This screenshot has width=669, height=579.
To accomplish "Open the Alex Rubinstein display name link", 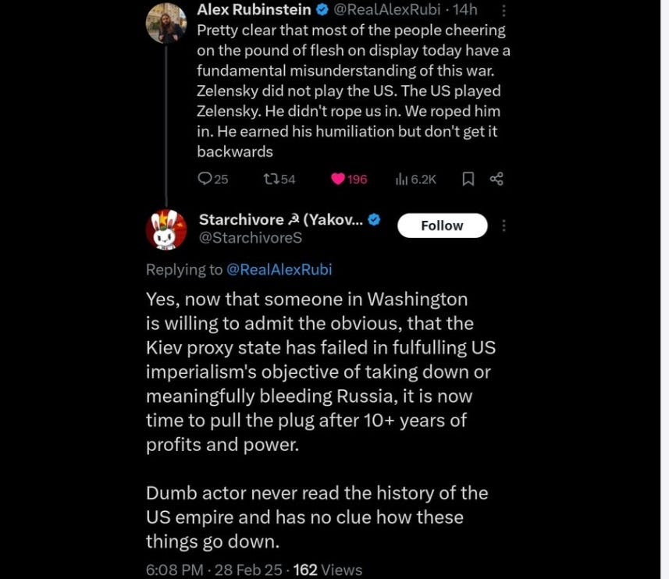I will click(x=254, y=10).
